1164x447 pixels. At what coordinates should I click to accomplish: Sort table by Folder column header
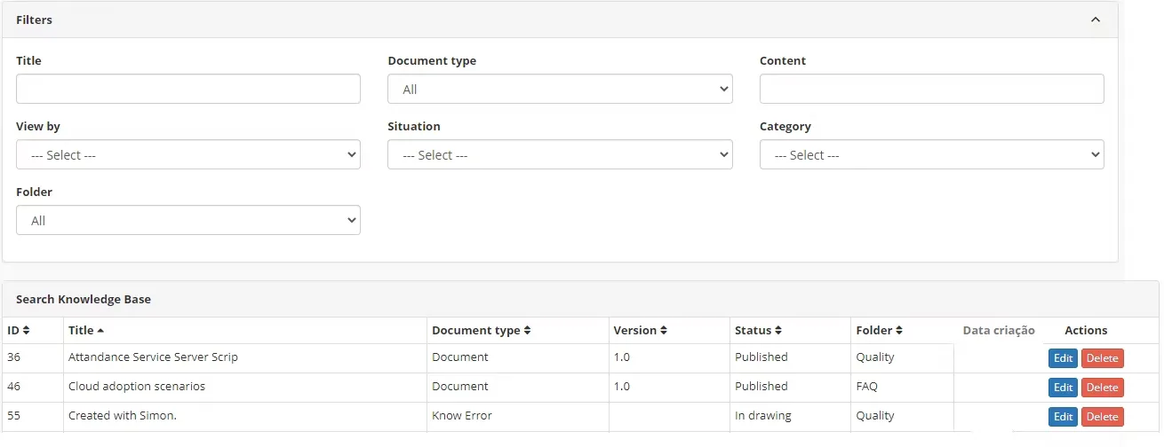point(880,330)
